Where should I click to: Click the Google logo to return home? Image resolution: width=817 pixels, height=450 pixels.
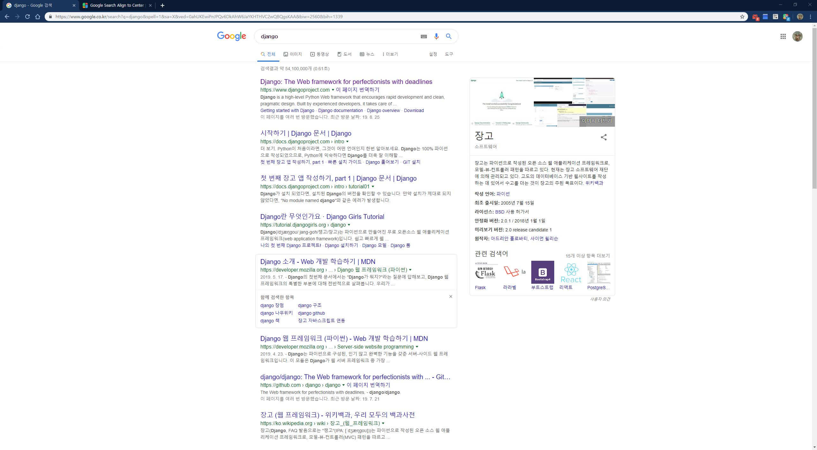pos(231,36)
